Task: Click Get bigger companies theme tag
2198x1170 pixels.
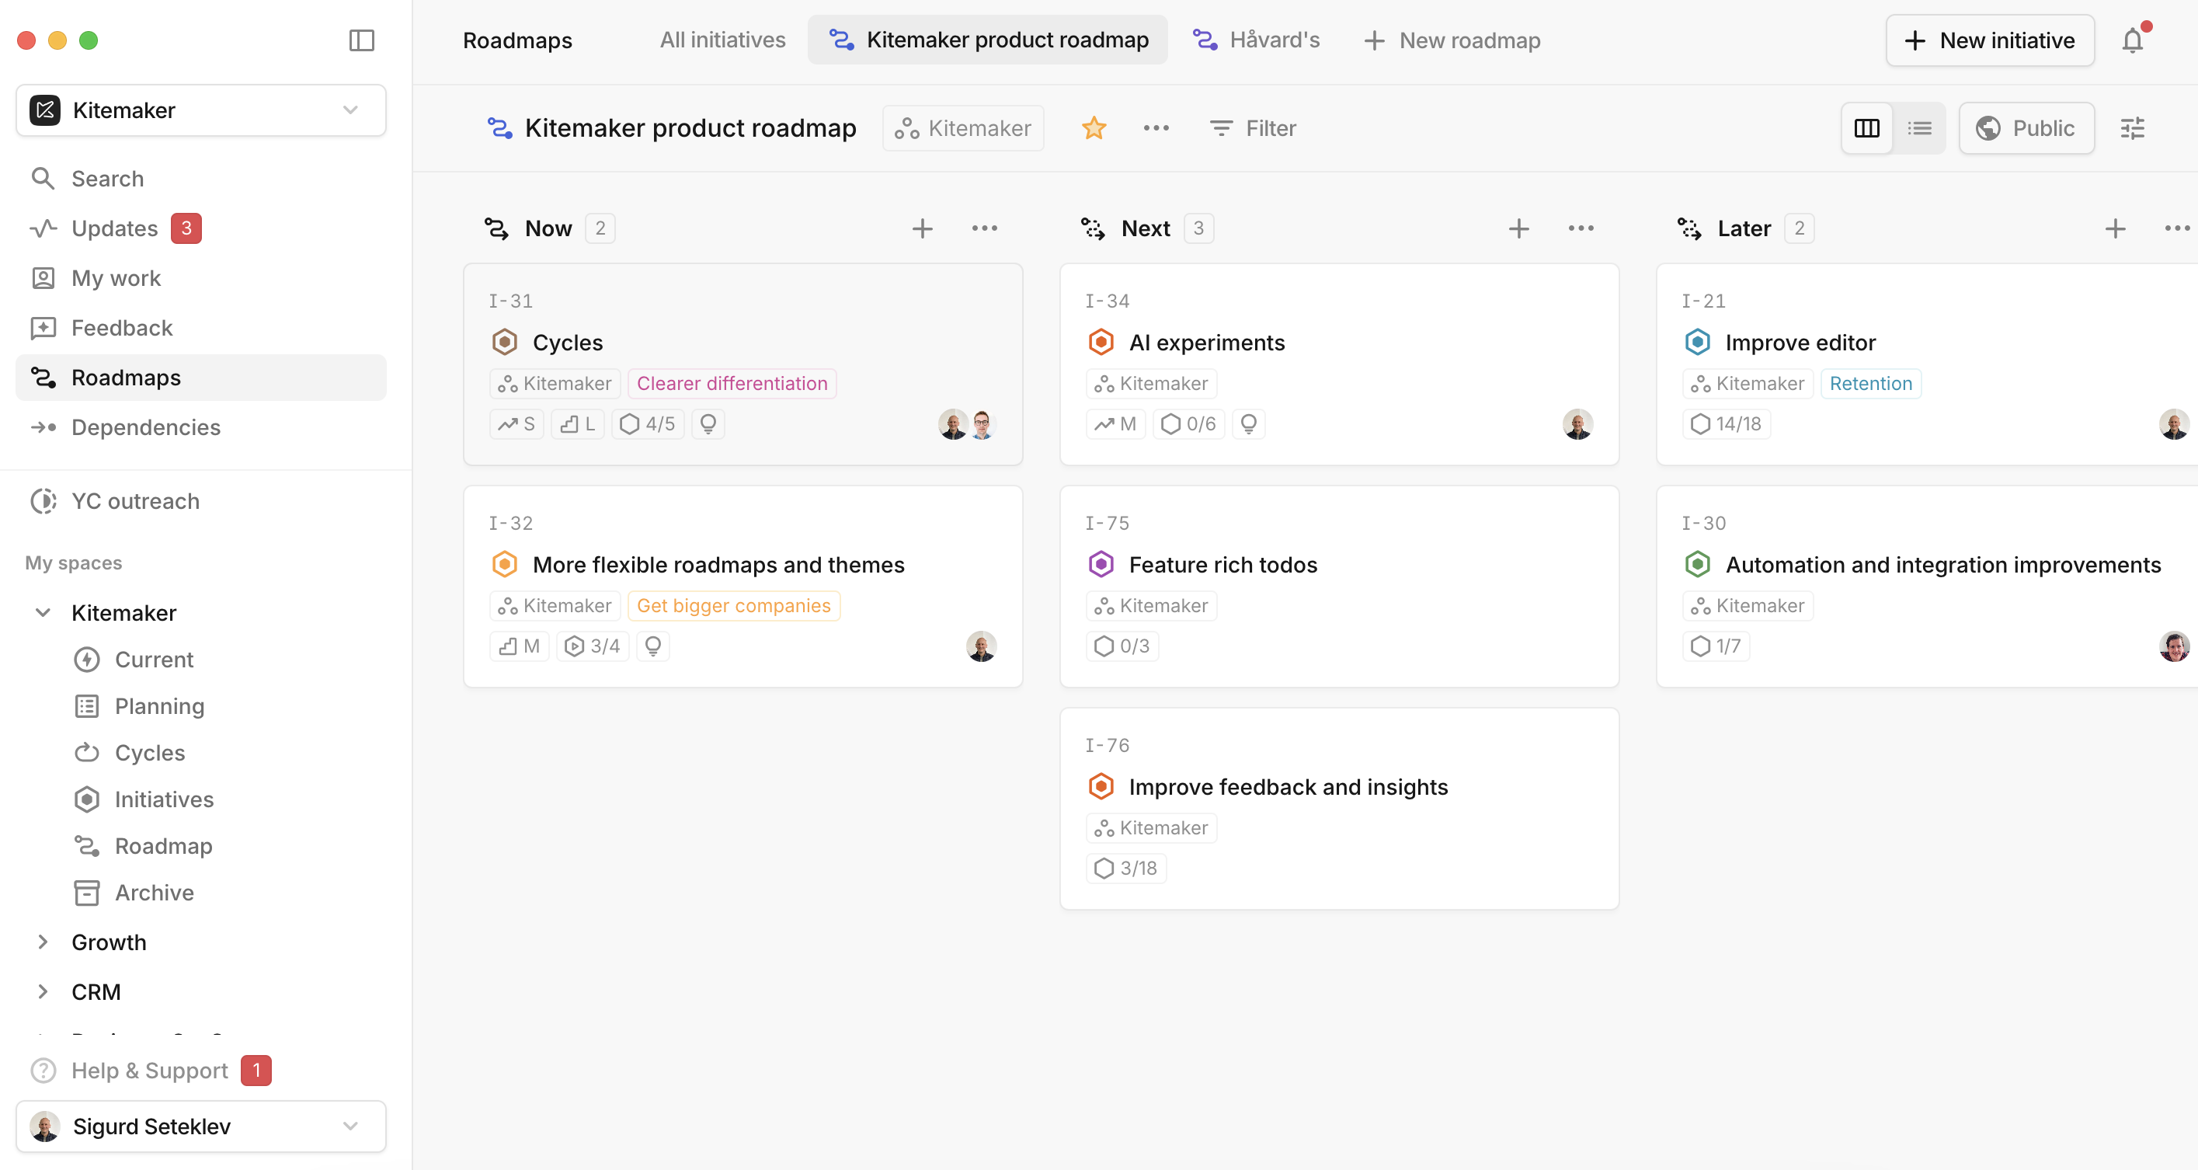Action: point(733,605)
